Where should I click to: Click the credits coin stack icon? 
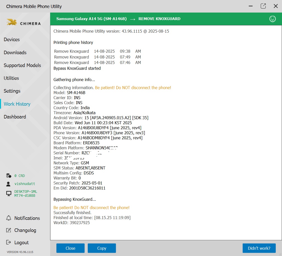tap(9, 175)
